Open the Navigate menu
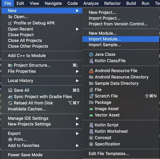 coord(53,3)
